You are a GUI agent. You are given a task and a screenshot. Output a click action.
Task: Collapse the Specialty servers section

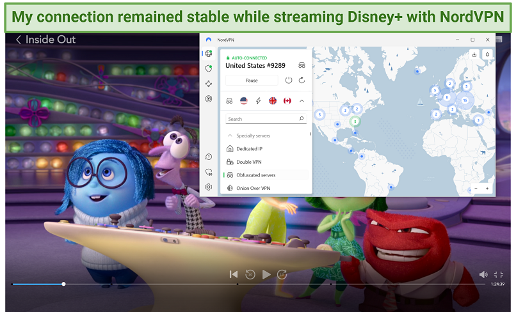click(230, 136)
